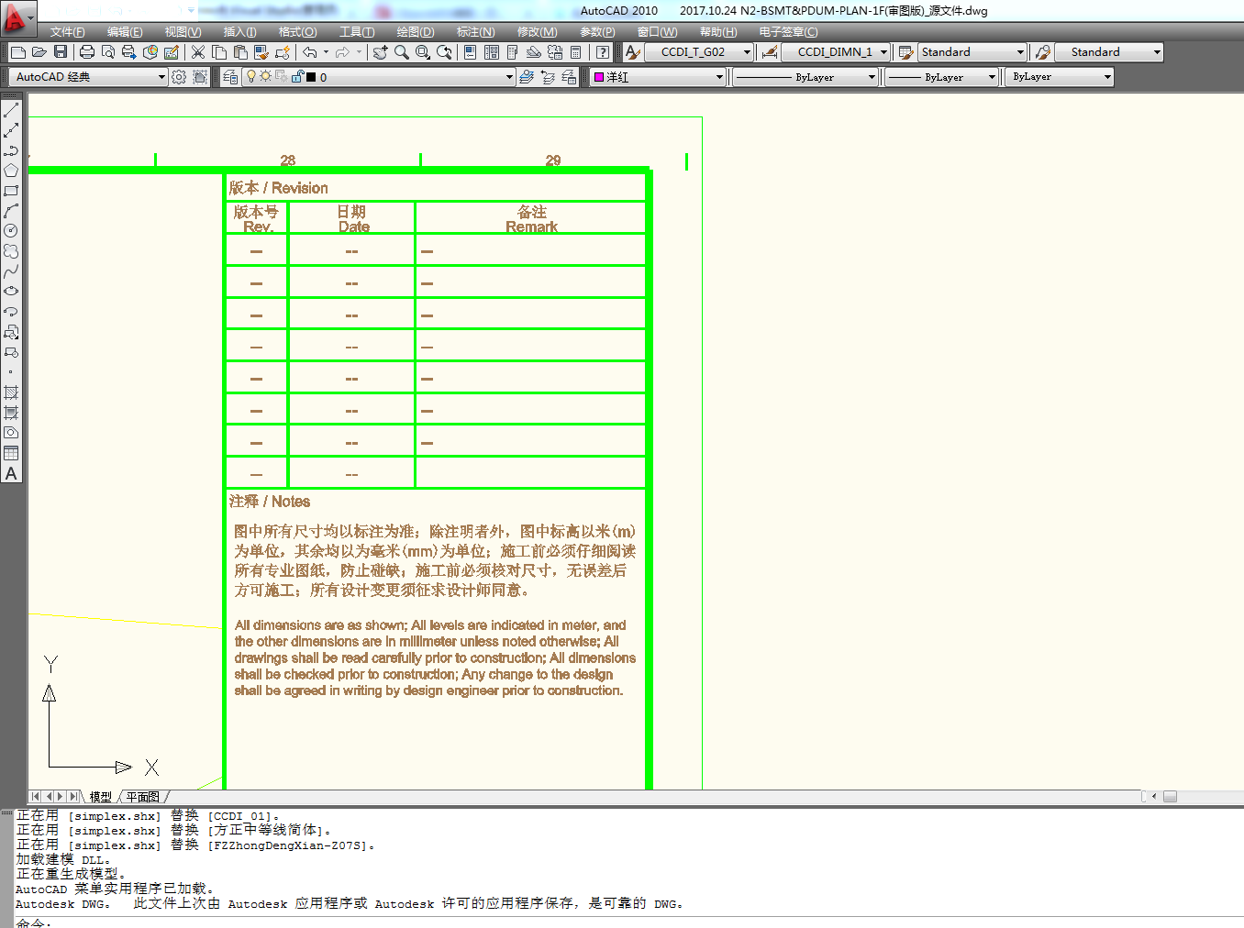Switch to the 模型 tab
Image resolution: width=1244 pixels, height=928 pixels.
point(101,797)
